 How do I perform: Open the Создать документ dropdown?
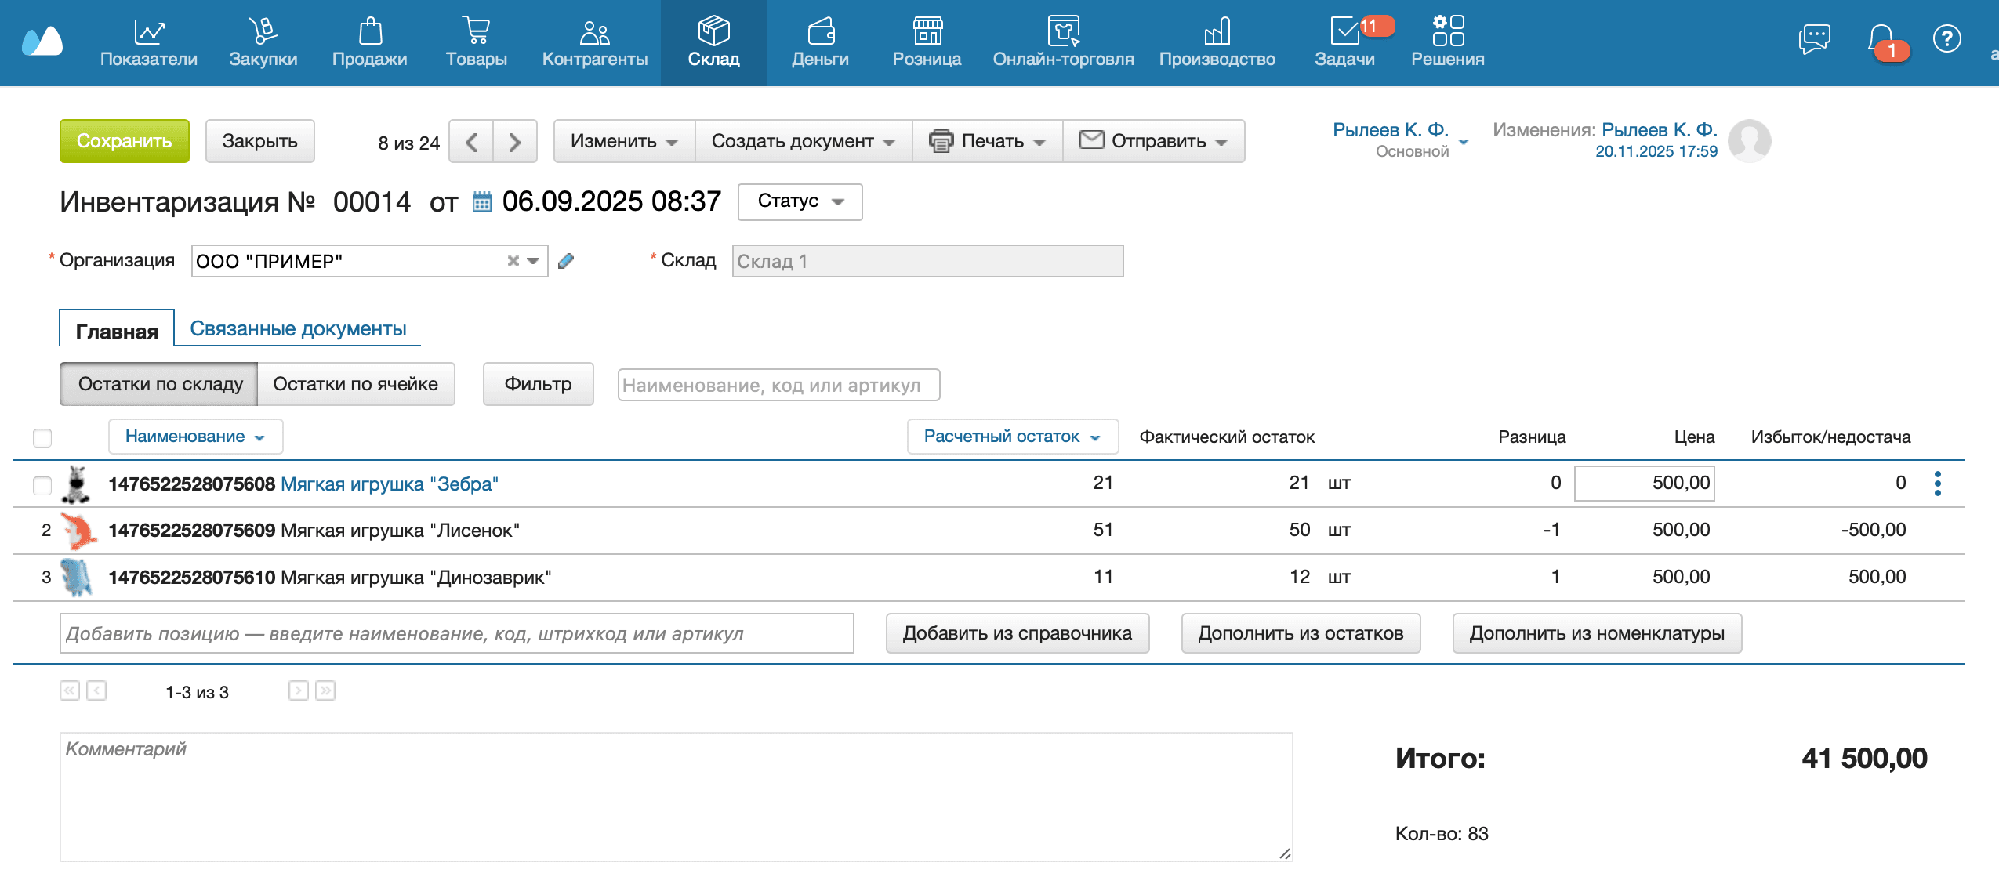[803, 141]
